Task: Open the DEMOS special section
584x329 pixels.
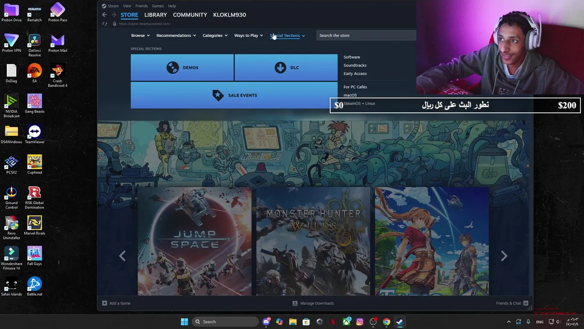Action: (182, 68)
